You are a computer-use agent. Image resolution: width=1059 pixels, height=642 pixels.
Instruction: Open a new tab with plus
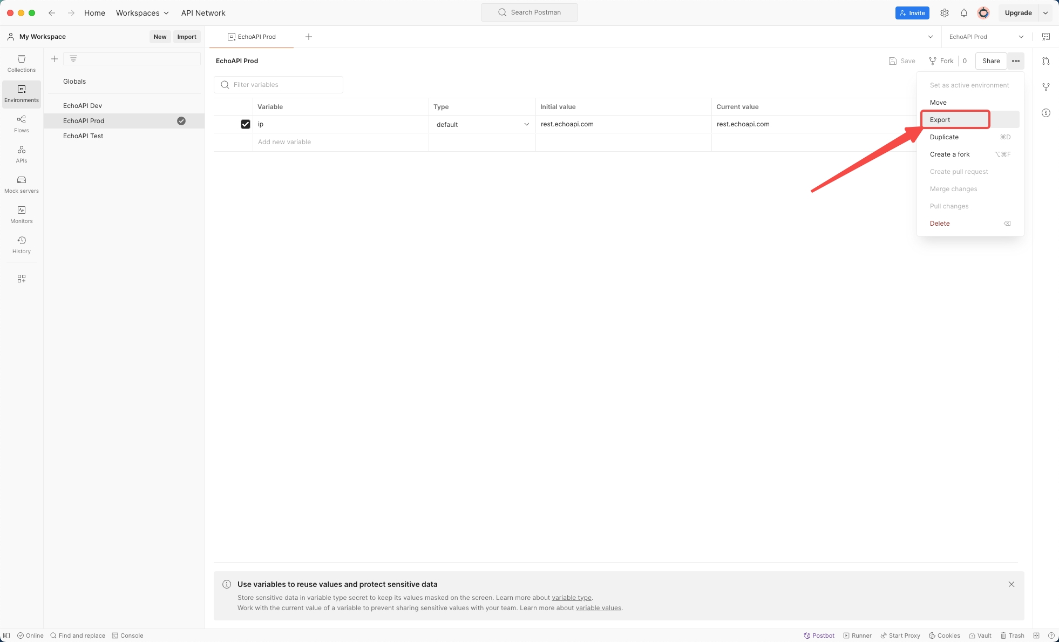click(309, 37)
